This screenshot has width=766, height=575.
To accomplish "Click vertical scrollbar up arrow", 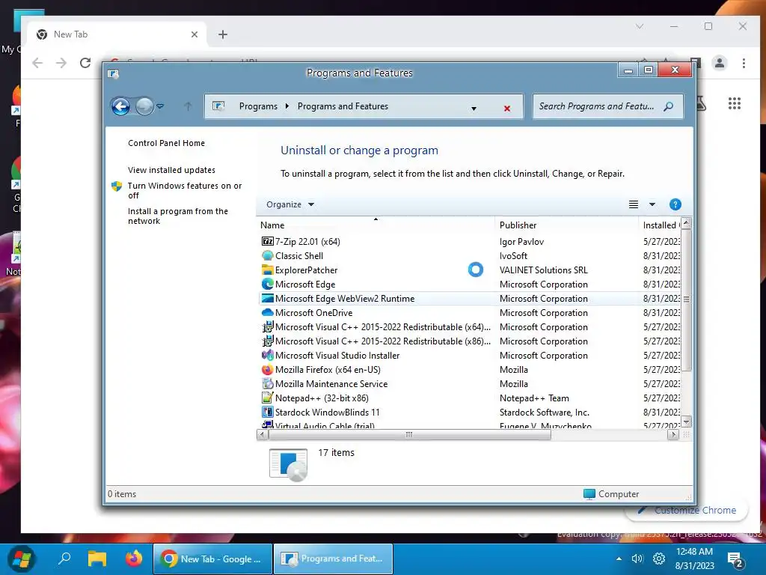I will point(687,223).
